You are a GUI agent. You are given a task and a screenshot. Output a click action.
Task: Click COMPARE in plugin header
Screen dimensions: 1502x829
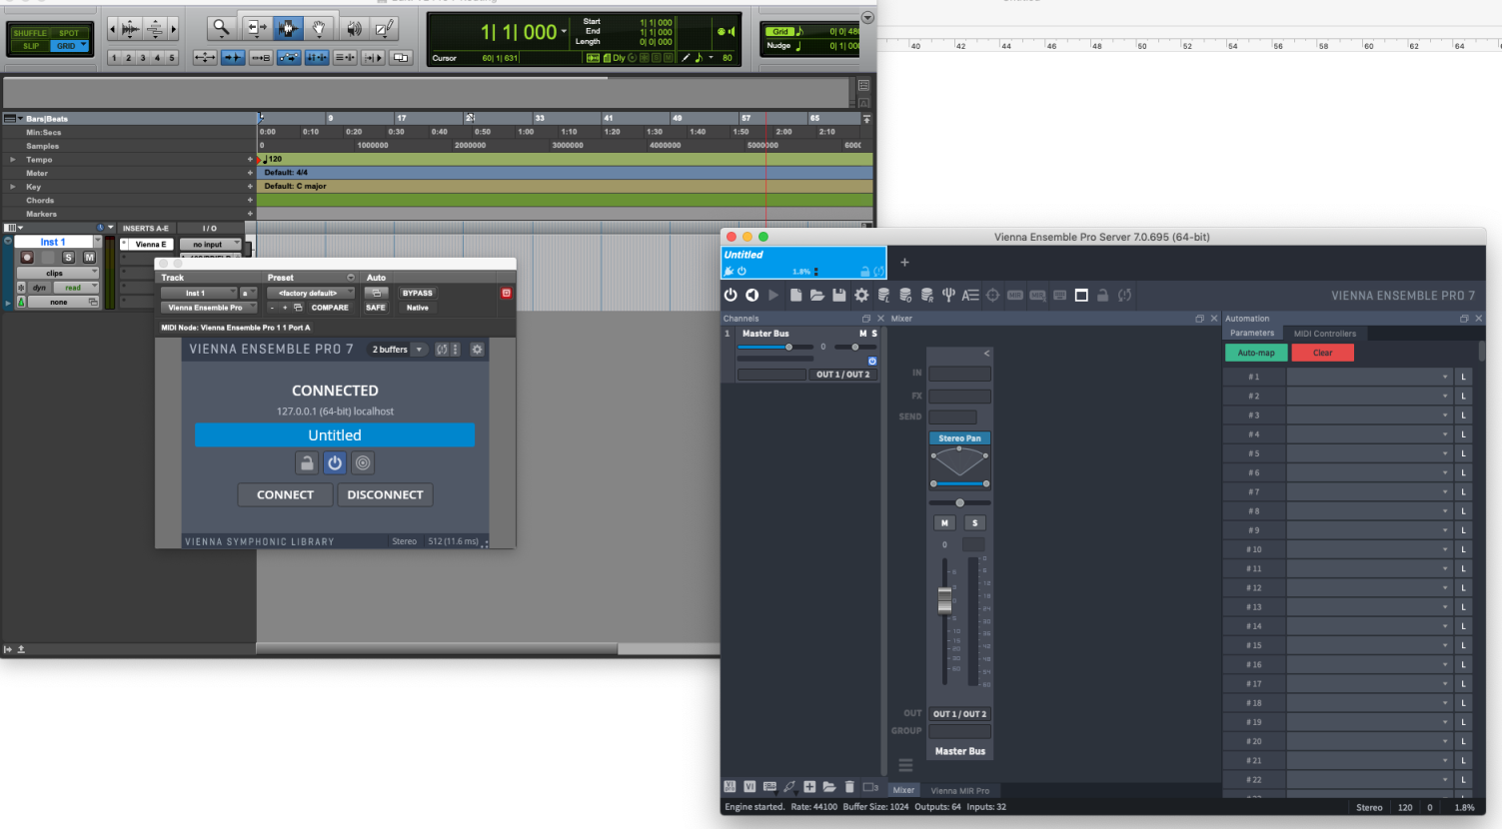point(330,308)
